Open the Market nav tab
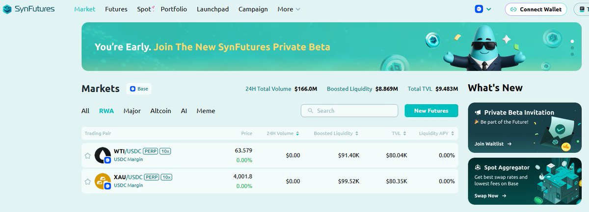The width and height of the screenshot is (589, 212). click(85, 9)
